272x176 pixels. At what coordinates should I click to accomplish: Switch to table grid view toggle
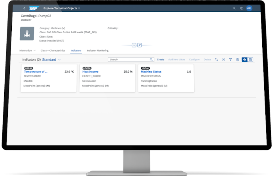coord(250,59)
